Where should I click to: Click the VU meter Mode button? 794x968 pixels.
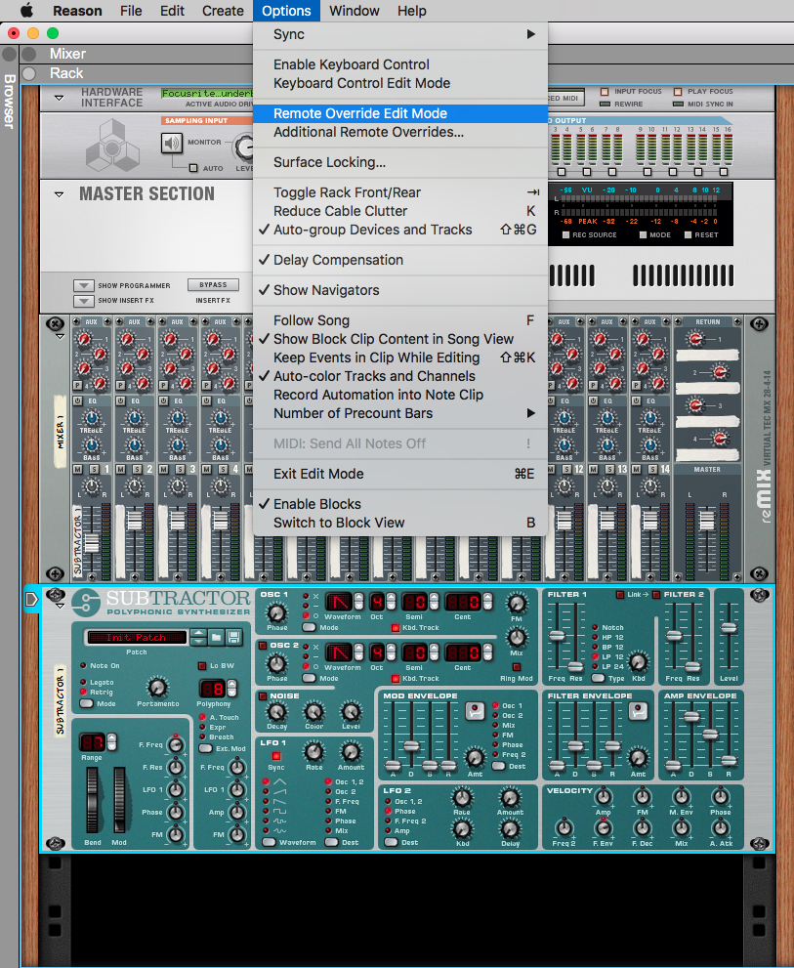click(644, 234)
